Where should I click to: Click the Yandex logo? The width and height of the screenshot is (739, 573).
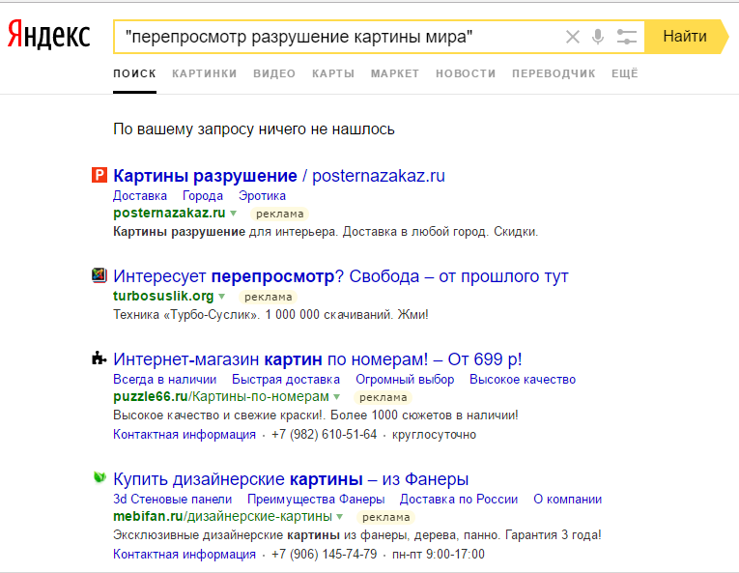tap(48, 37)
